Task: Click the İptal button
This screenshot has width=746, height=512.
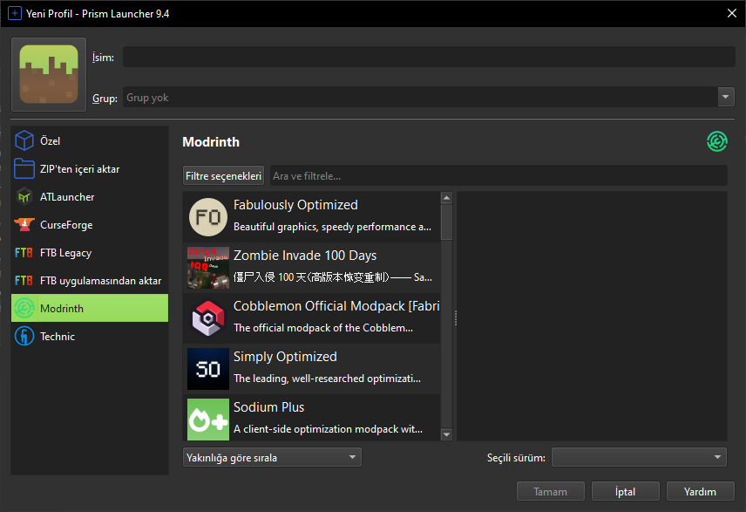Action: (x=625, y=492)
